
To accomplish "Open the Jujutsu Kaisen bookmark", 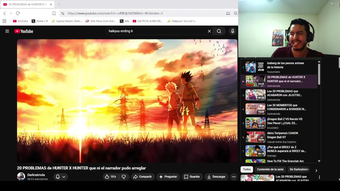I will 67,21.
